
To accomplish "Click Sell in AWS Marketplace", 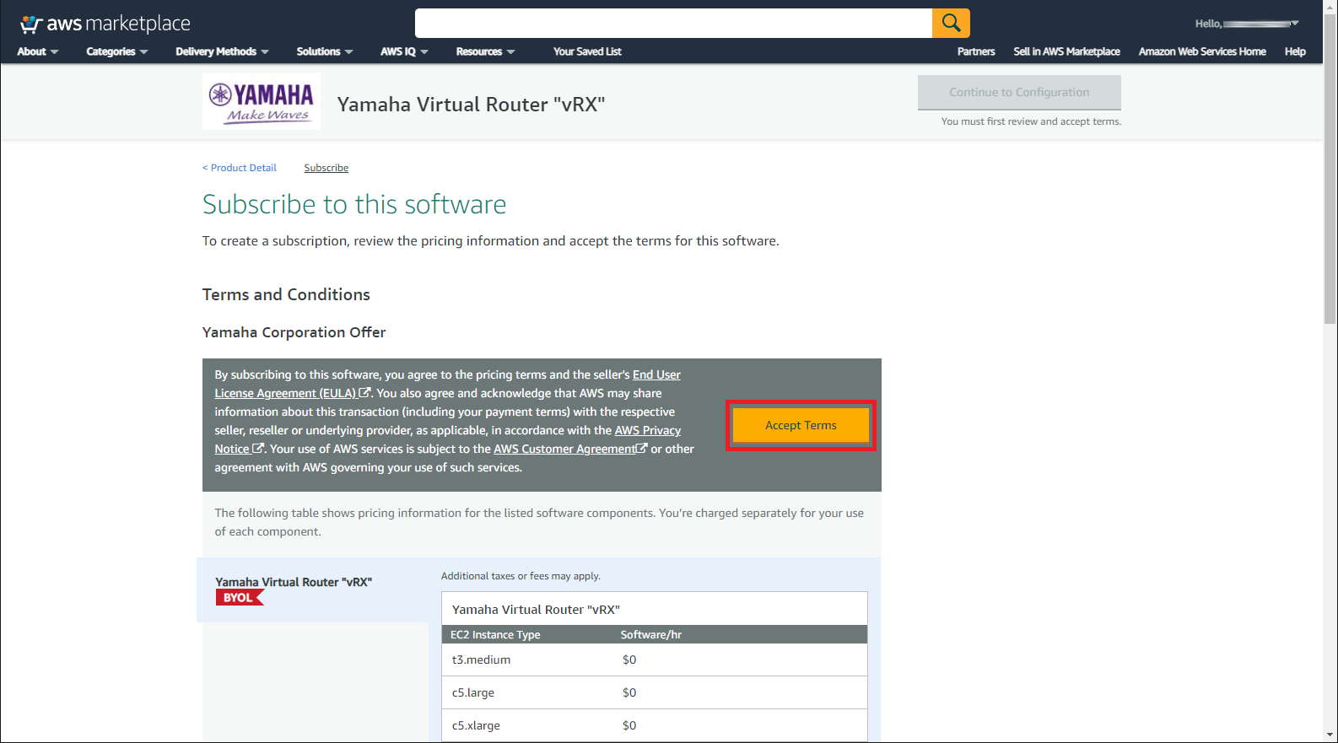I will tap(1066, 51).
